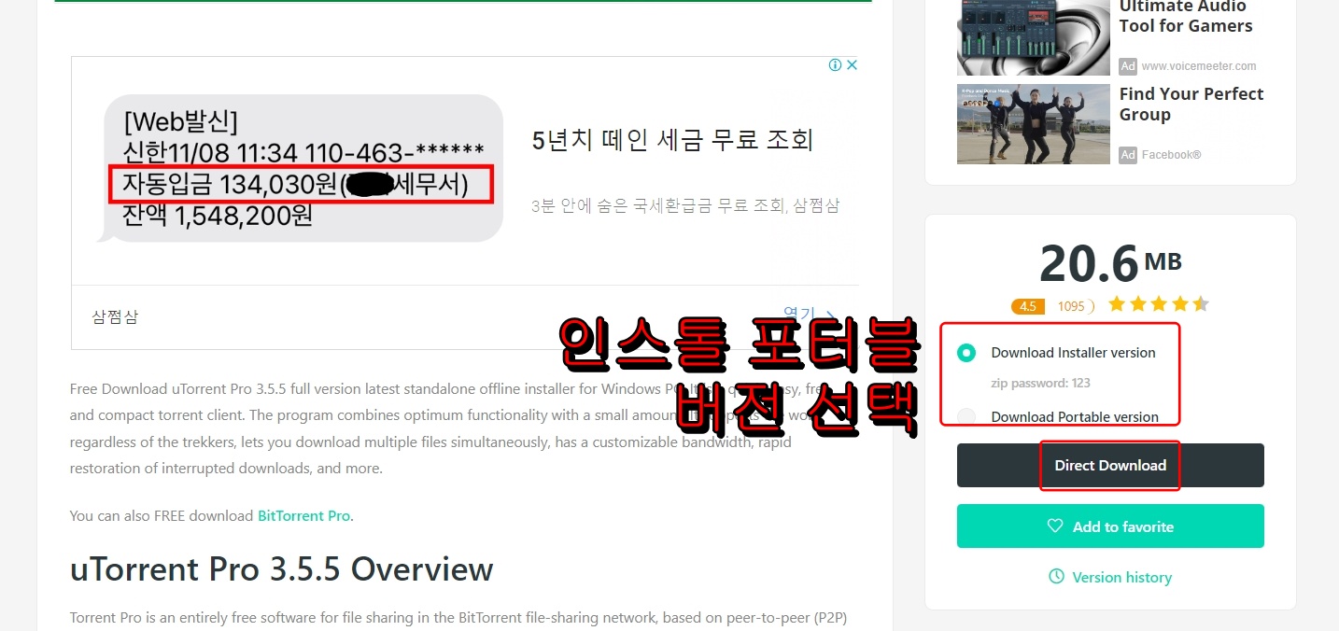Click the zip password: 123 text

click(1040, 383)
